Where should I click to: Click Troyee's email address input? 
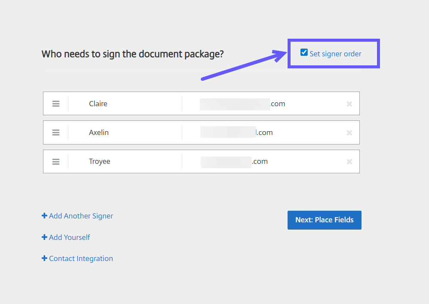262,162
